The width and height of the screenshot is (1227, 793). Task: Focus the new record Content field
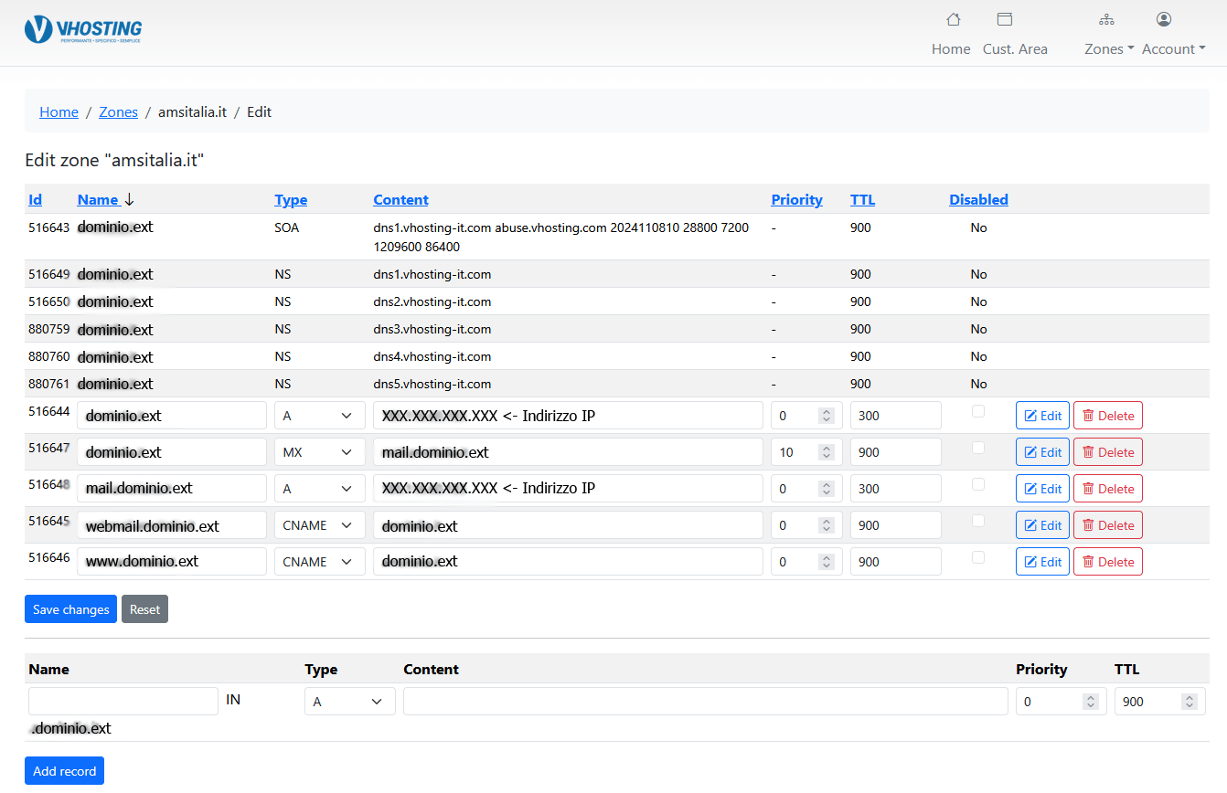(706, 702)
